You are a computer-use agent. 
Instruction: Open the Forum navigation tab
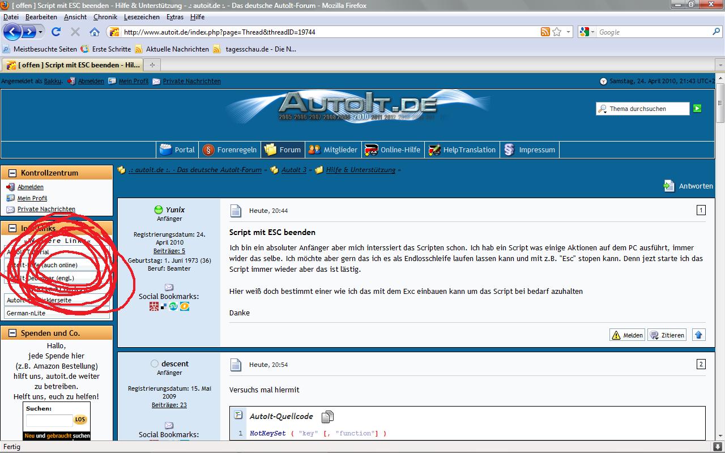pyautogui.click(x=283, y=149)
